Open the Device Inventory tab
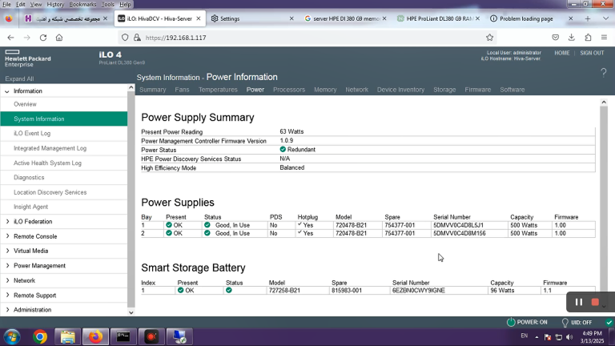 pos(400,90)
